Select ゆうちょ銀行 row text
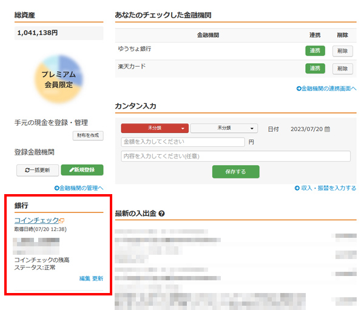The image size is (364, 310). click(x=135, y=49)
